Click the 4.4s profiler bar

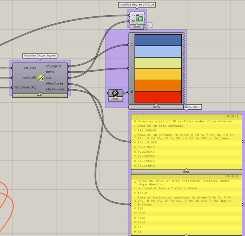click(40, 95)
